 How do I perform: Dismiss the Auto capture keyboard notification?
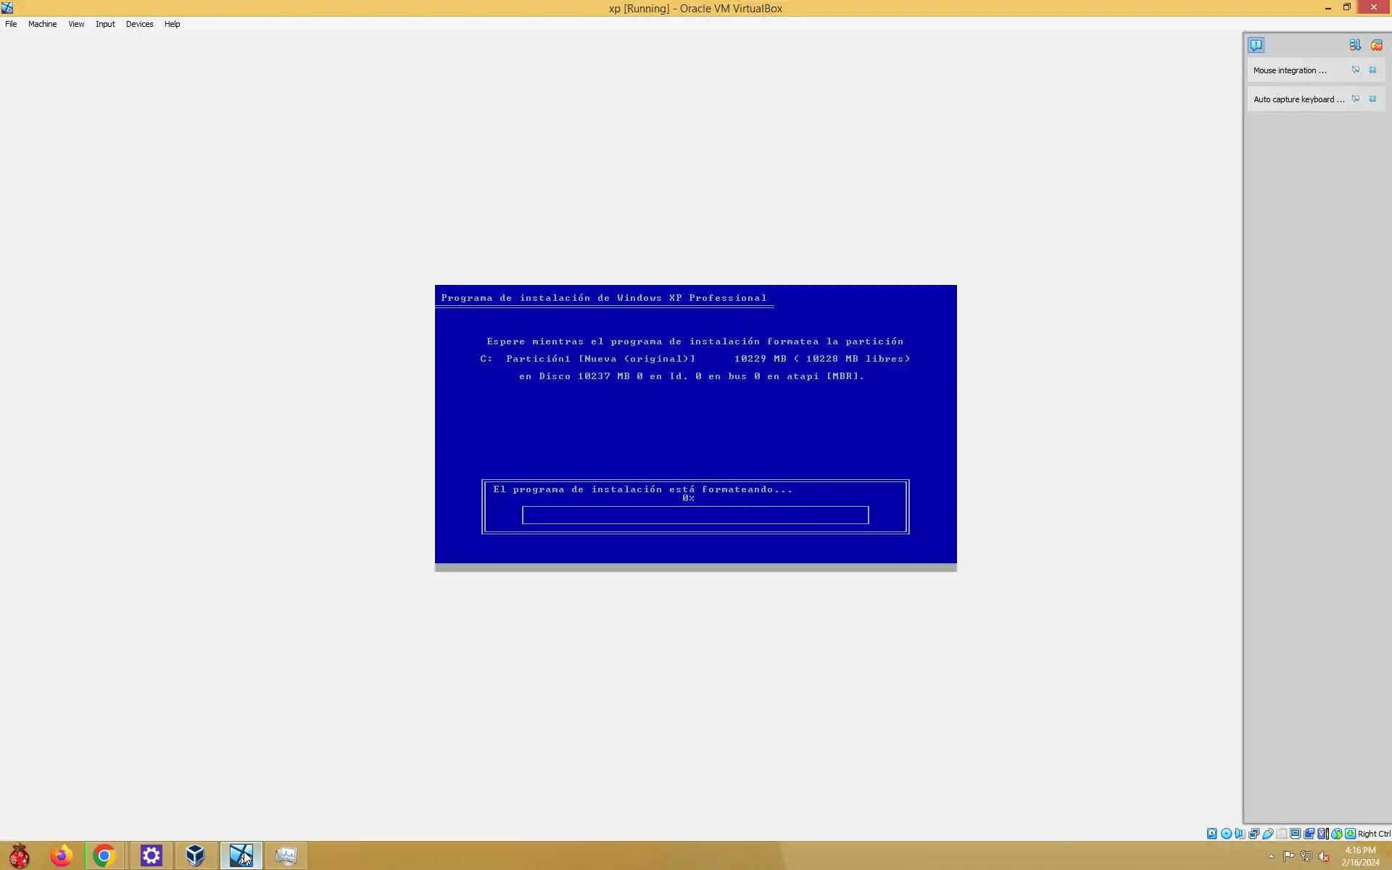tap(1372, 99)
